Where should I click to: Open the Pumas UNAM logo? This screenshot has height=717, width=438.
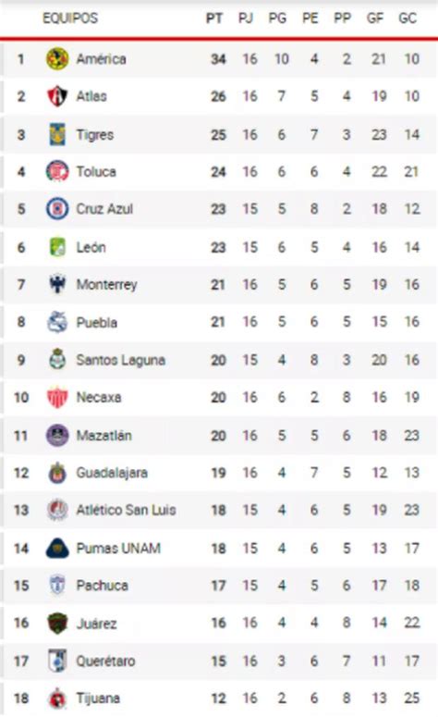coord(57,549)
